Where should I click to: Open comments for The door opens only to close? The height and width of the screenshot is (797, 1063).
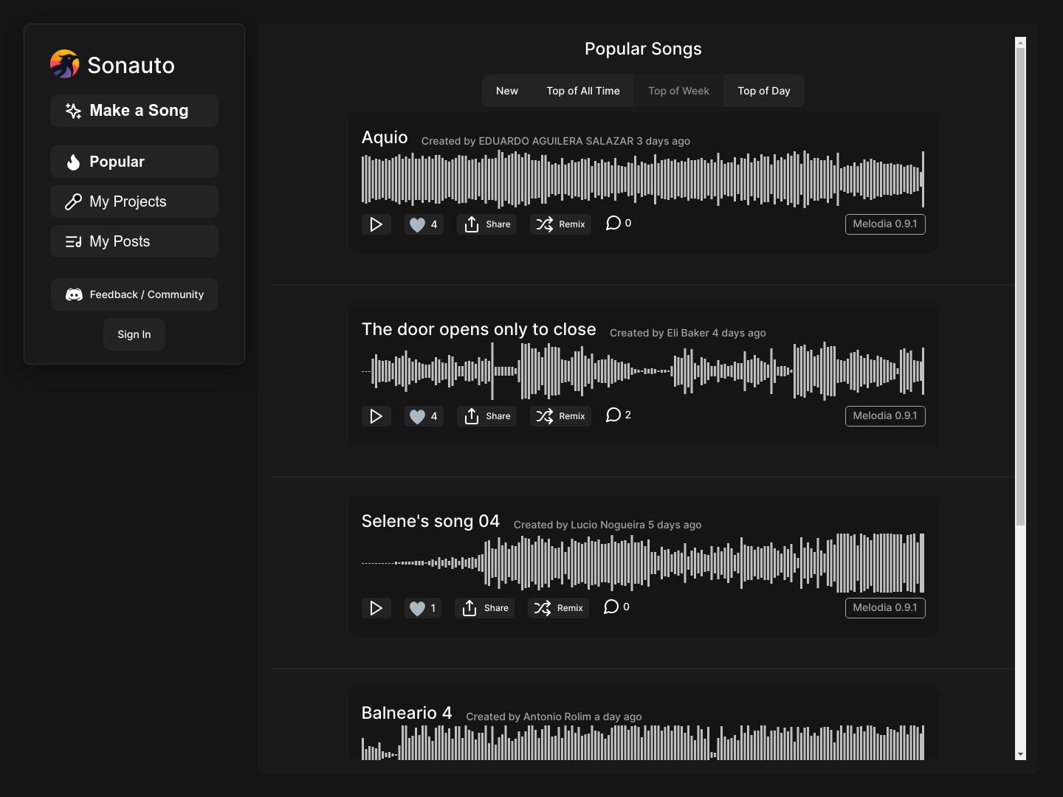click(x=619, y=415)
